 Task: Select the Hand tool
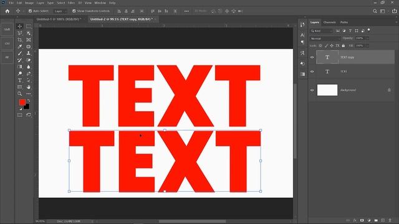pos(29,87)
